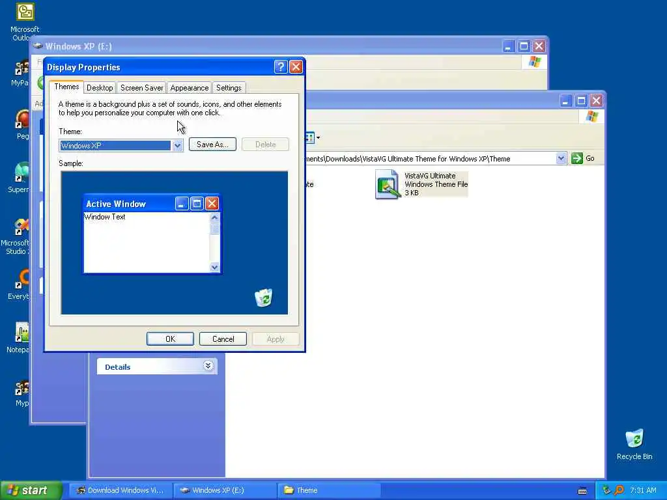667x500 pixels.
Task: Click the magnifier icon in system tray
Action: [619, 490]
